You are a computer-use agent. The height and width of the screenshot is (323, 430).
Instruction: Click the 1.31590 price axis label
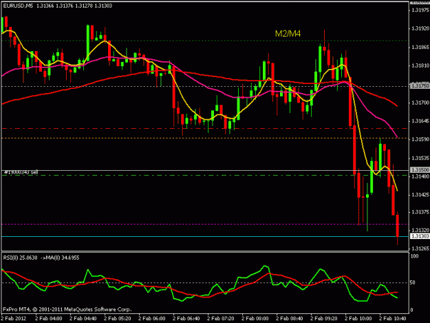coord(420,139)
